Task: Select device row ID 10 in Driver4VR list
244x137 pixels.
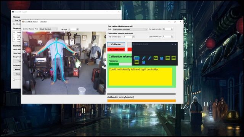Action: tap(17, 40)
